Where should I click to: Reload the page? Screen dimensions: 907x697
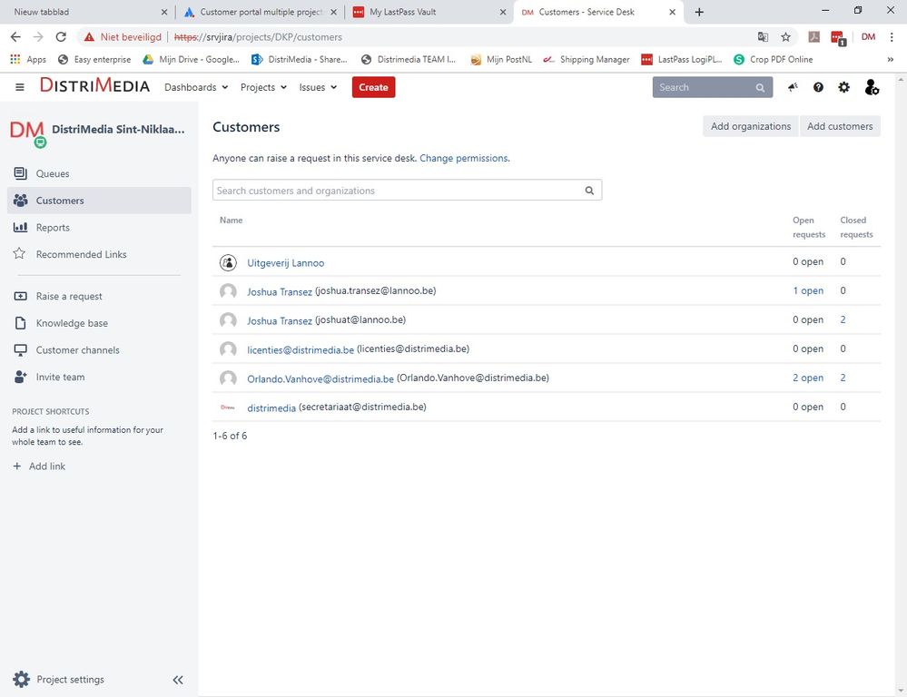[x=61, y=37]
